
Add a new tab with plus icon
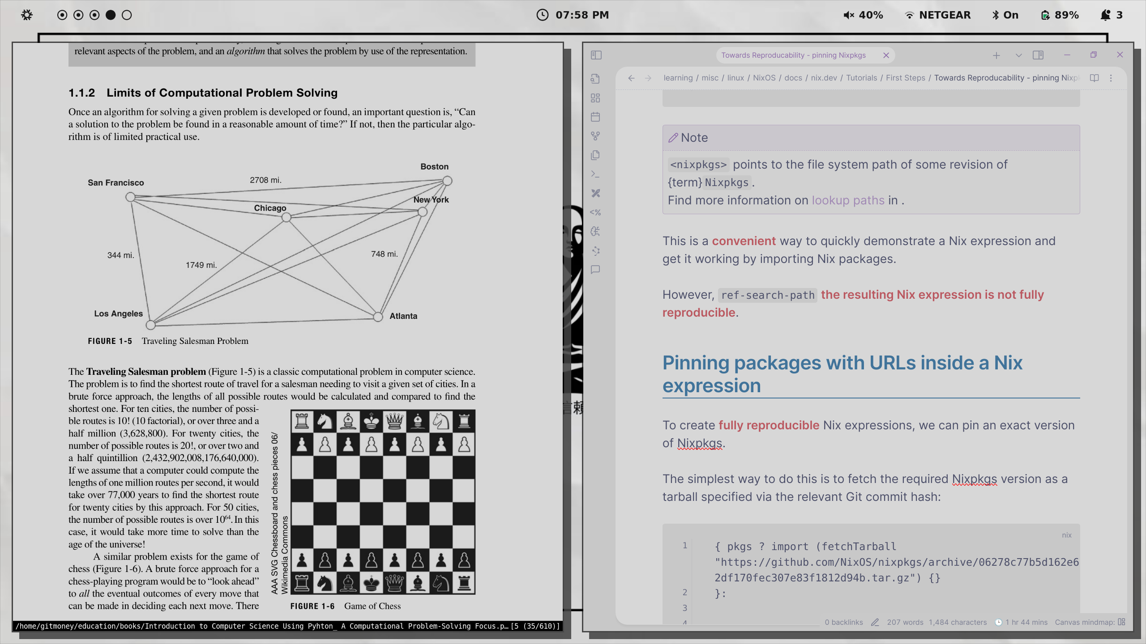pos(996,55)
